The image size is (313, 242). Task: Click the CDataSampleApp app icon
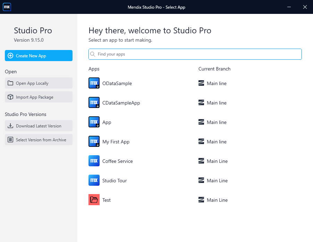(94, 102)
